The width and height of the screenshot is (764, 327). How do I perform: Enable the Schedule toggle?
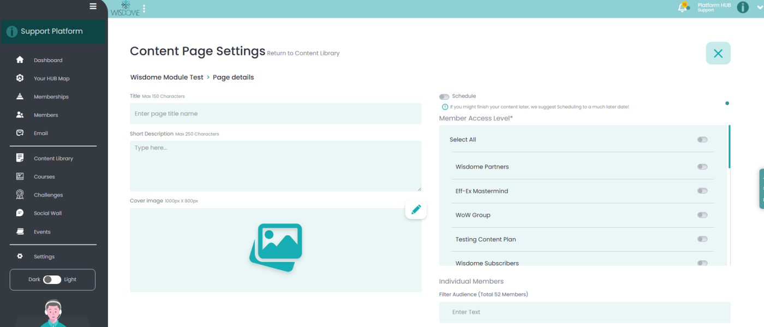click(x=444, y=97)
